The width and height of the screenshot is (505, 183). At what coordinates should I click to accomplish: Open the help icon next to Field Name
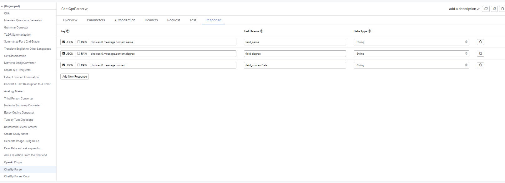click(262, 31)
